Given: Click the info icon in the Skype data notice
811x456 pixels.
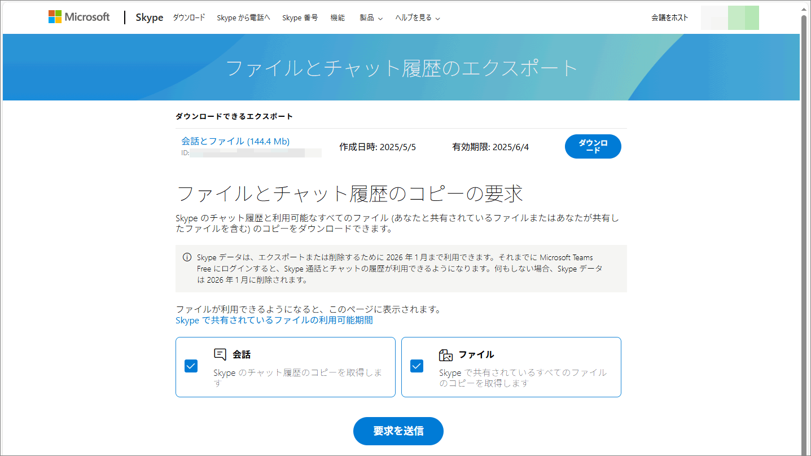Looking at the screenshot, I should pos(187,257).
